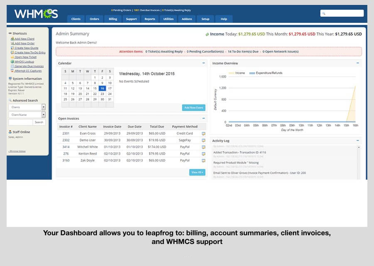Viewport: 374px width, 266px height.
Task: Click the WHOIS Lookup globe icon
Action: click(12, 62)
